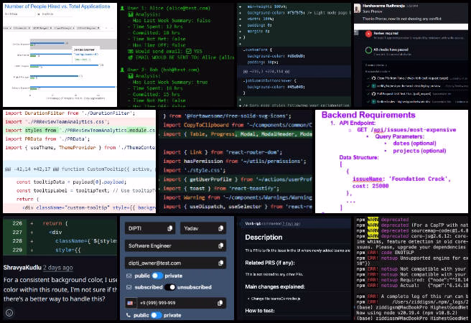Click the GitHub icon on Pull Request Unit test row
This screenshot has height=323, width=471.
[373, 93]
